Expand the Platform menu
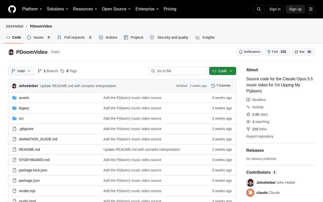 32,9
